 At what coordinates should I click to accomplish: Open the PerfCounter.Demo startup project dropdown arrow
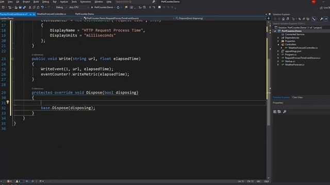(114, 7)
